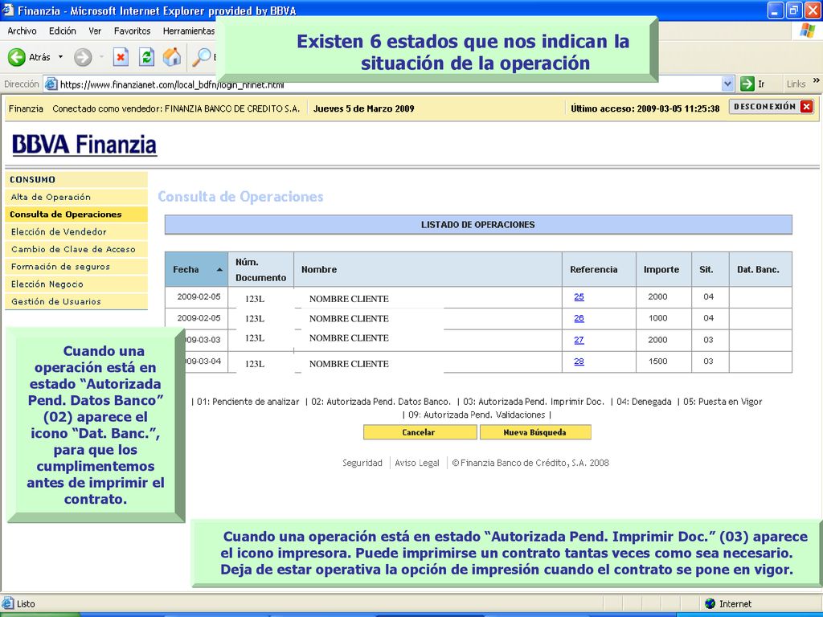This screenshot has width=823, height=617.
Task: Click the Internet zone globe icon
Action: (x=710, y=603)
